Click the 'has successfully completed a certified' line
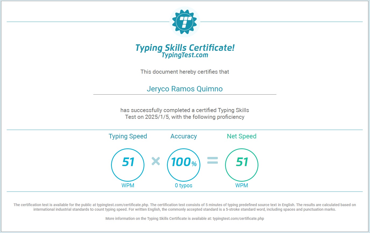This screenshot has height=233, width=370. (185, 110)
